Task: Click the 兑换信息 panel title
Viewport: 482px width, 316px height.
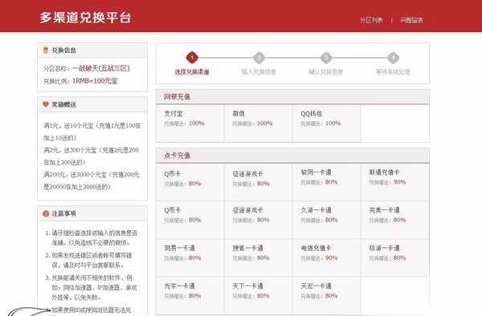Action: tap(64, 51)
